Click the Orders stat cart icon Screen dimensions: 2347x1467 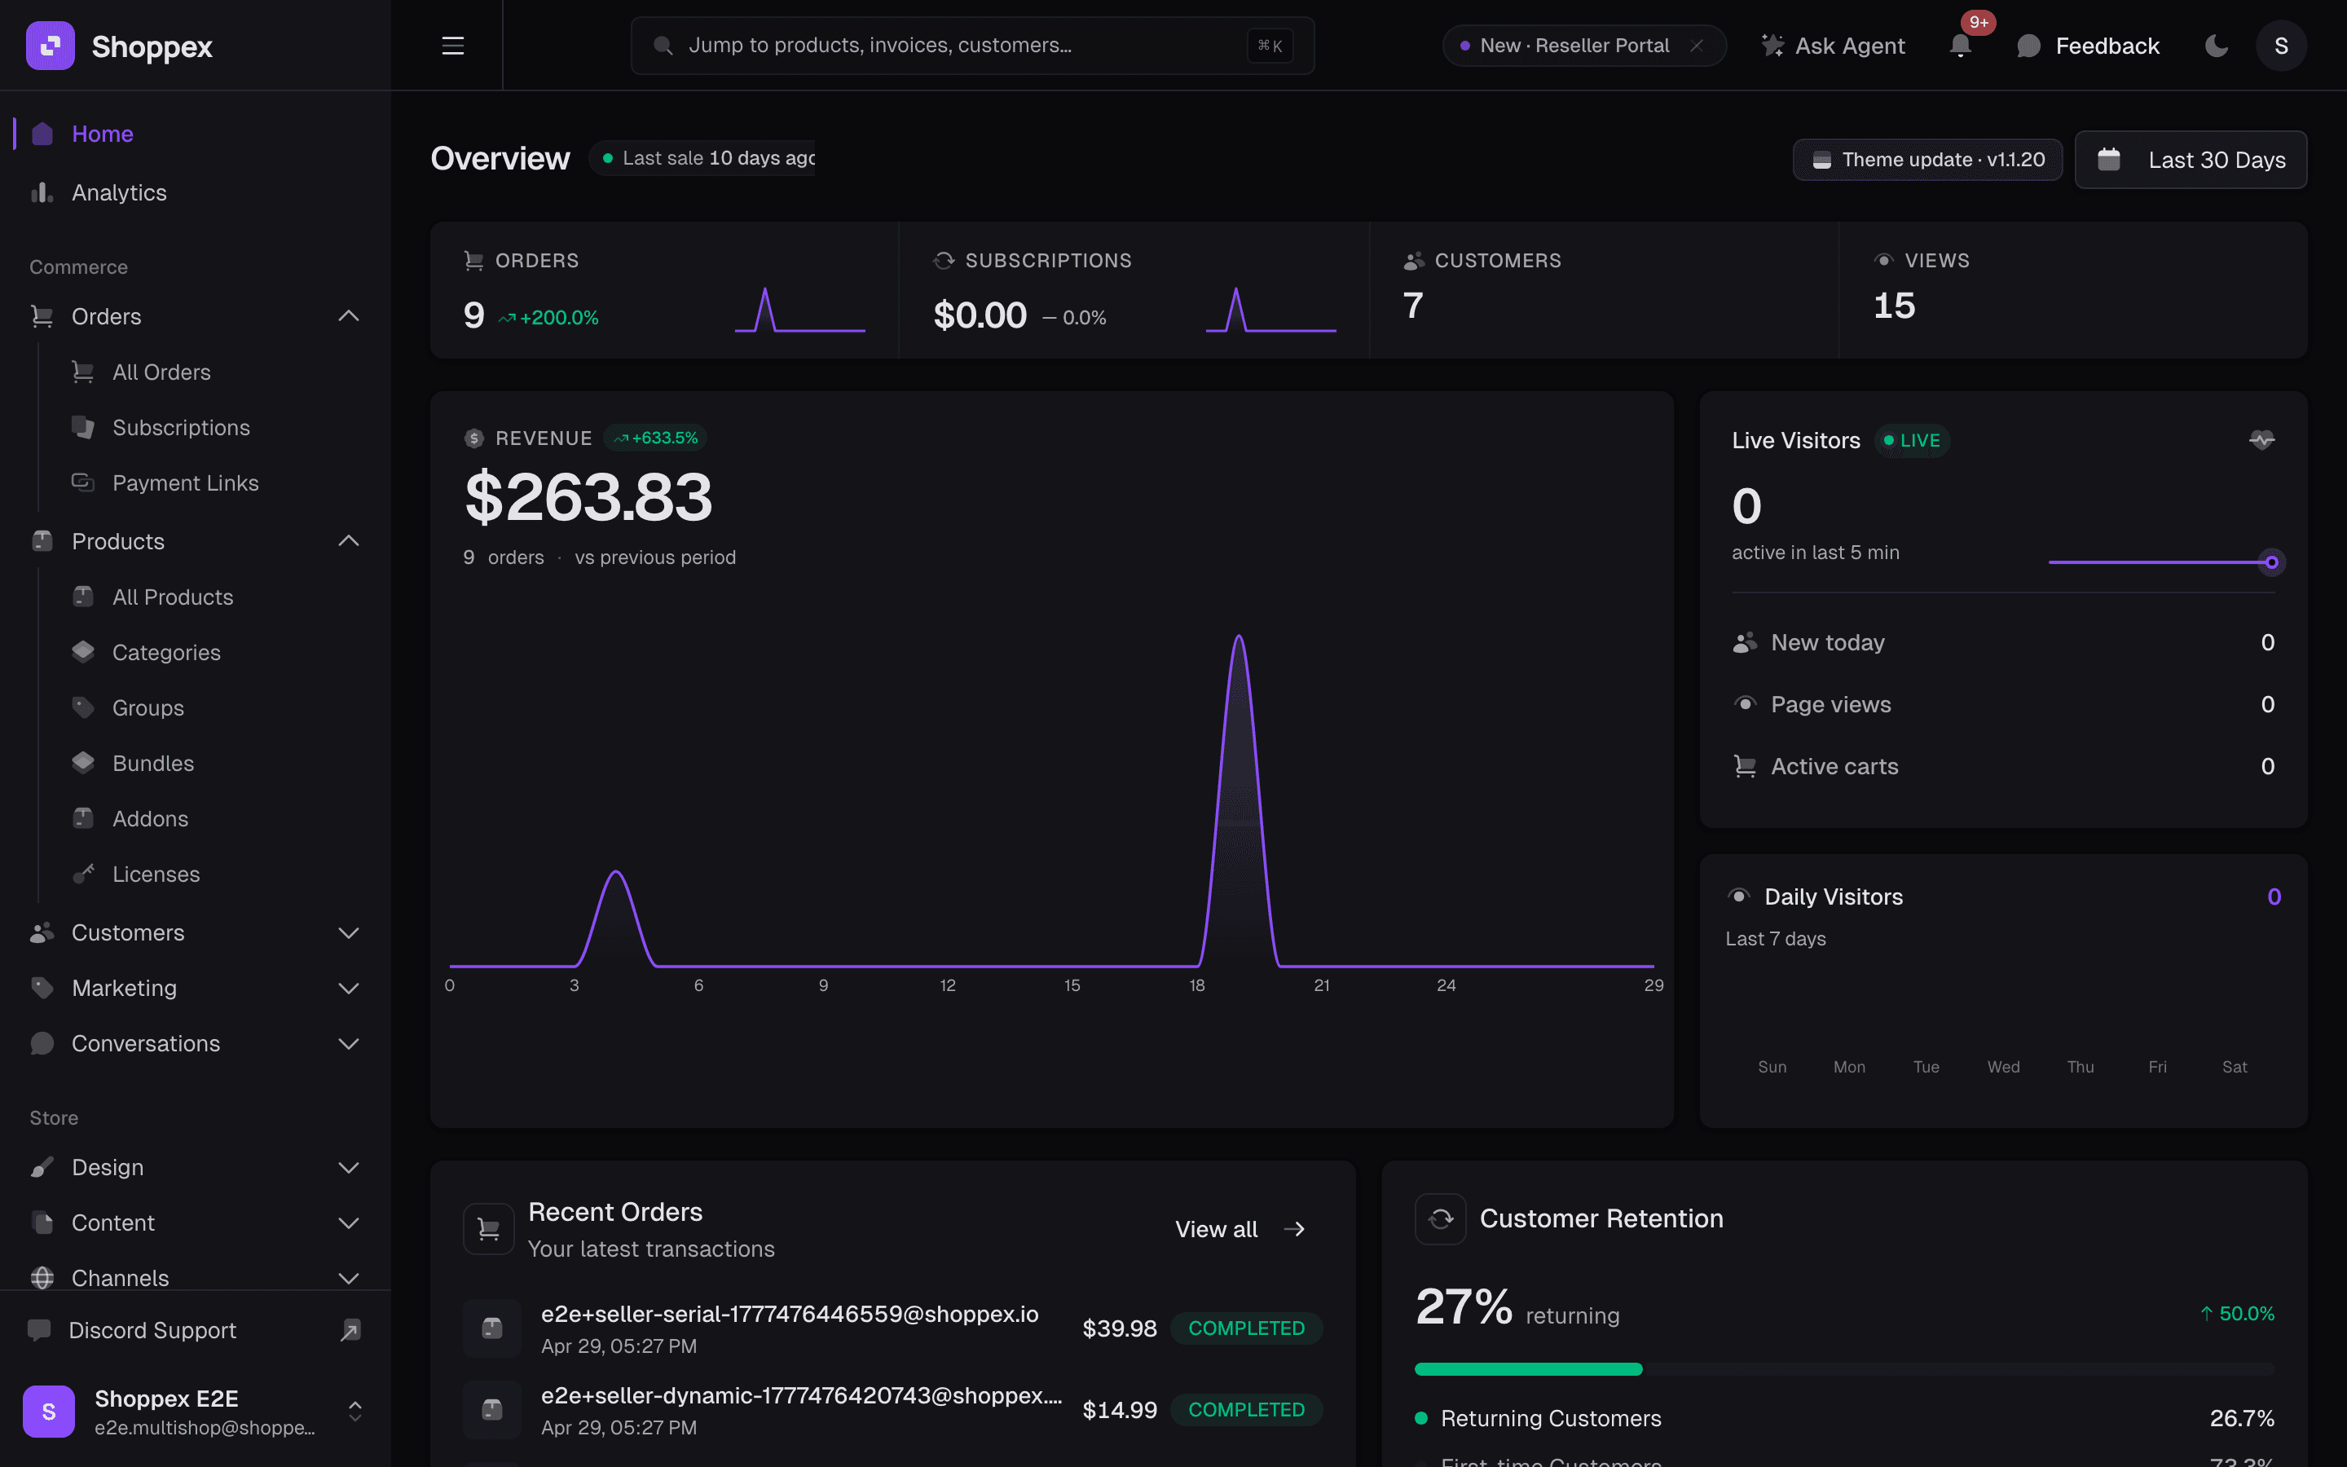coord(473,260)
